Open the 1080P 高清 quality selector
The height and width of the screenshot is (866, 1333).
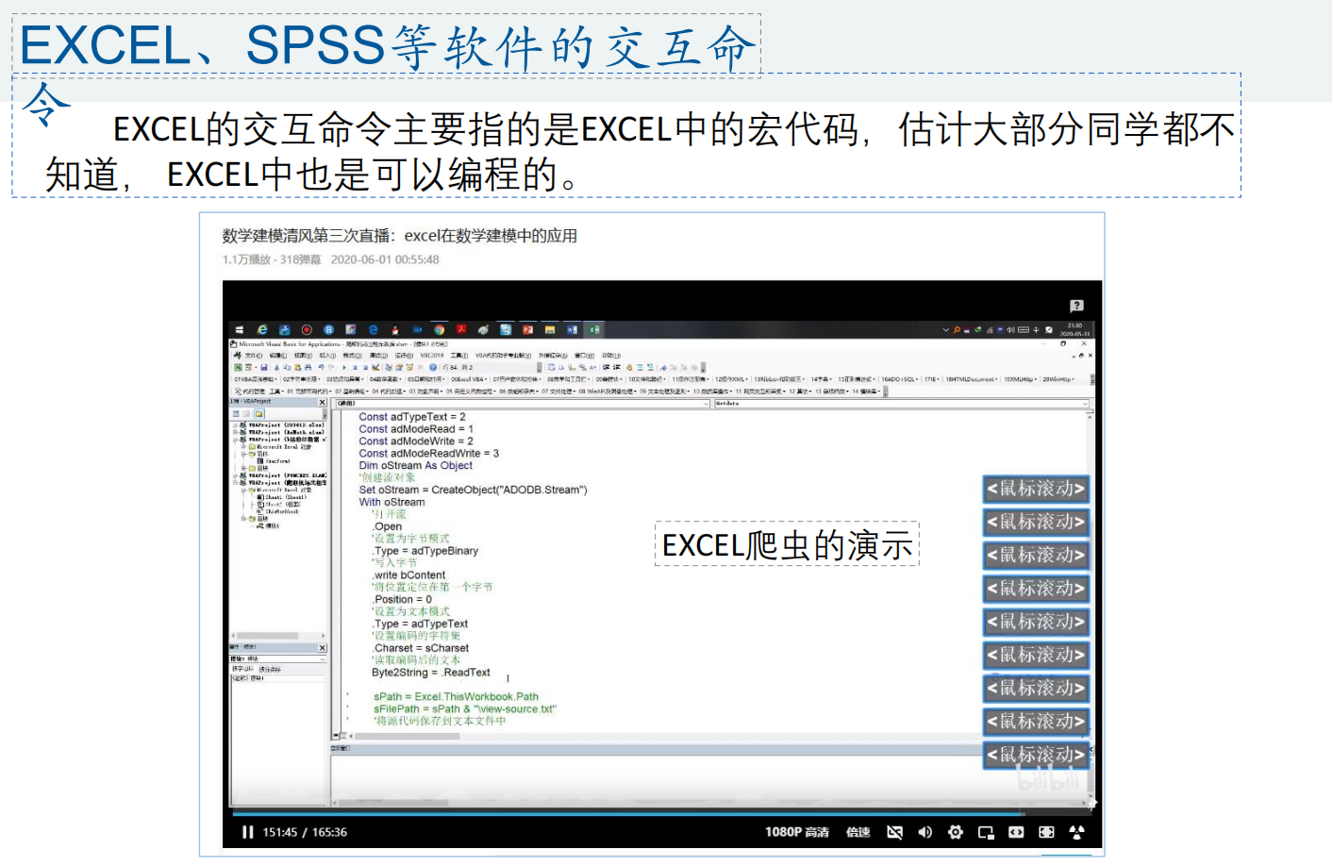click(x=797, y=832)
